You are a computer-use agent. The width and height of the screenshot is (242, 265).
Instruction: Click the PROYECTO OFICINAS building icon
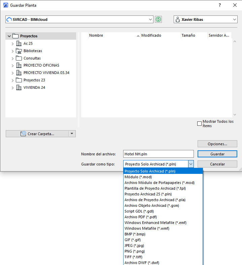(19, 65)
